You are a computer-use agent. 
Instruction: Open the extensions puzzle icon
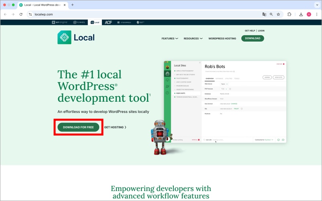pos(289,14)
